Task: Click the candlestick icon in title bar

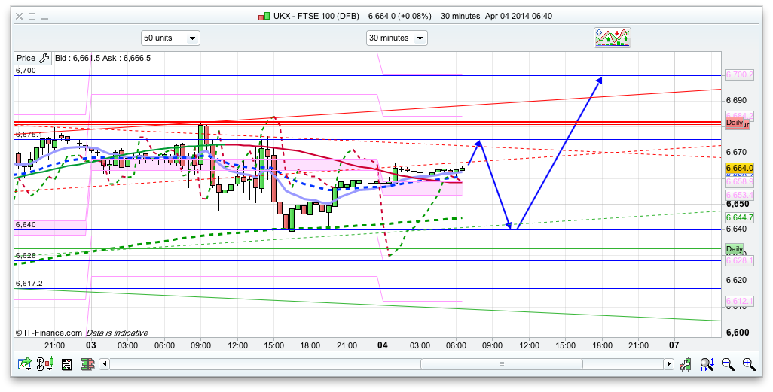Action: pos(263,16)
